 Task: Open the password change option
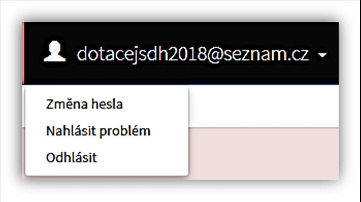pos(84,104)
